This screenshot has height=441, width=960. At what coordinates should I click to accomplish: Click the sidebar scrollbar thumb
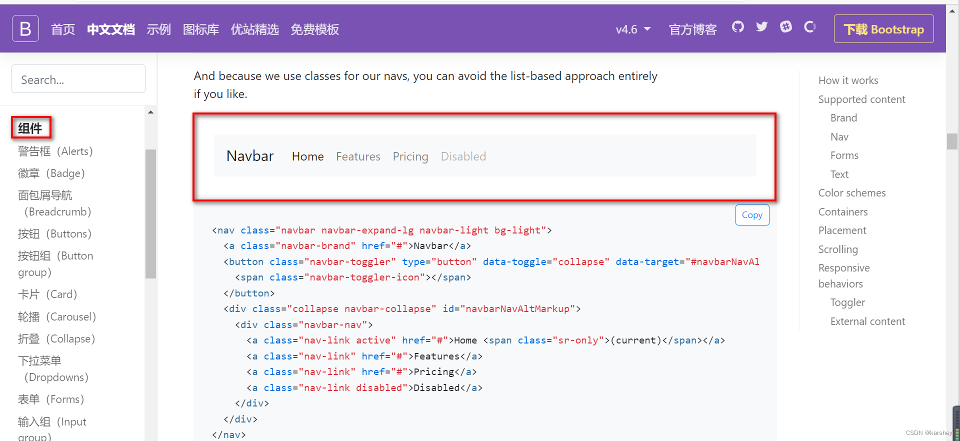[150, 213]
